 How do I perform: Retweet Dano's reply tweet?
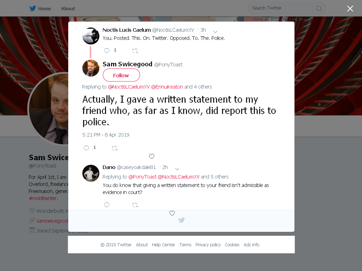pyautogui.click(x=135, y=205)
